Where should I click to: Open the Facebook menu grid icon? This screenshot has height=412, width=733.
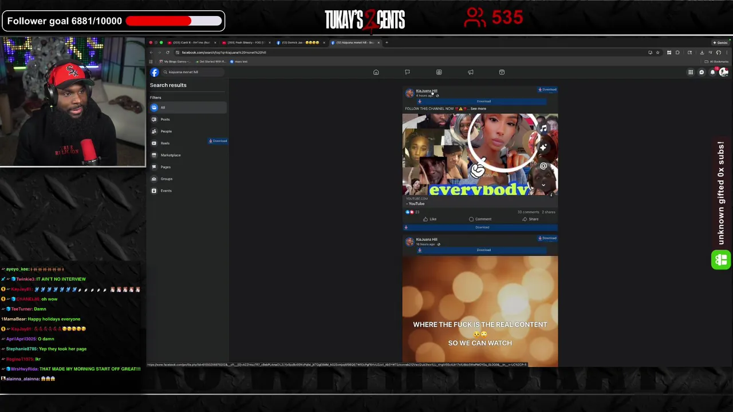pos(691,72)
